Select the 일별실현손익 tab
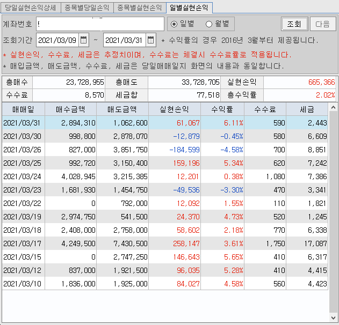339x325 pixels. [x=189, y=8]
